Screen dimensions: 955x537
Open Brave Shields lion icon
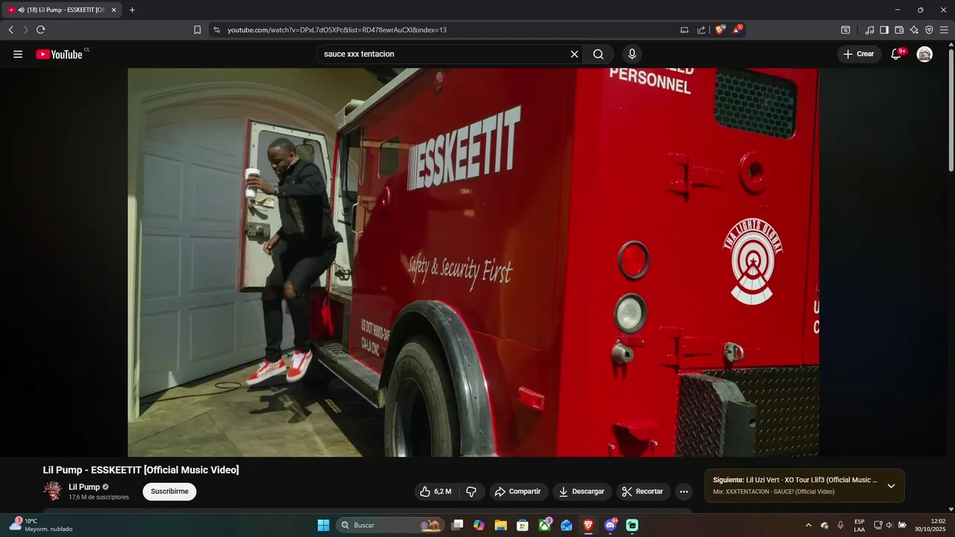point(719,30)
